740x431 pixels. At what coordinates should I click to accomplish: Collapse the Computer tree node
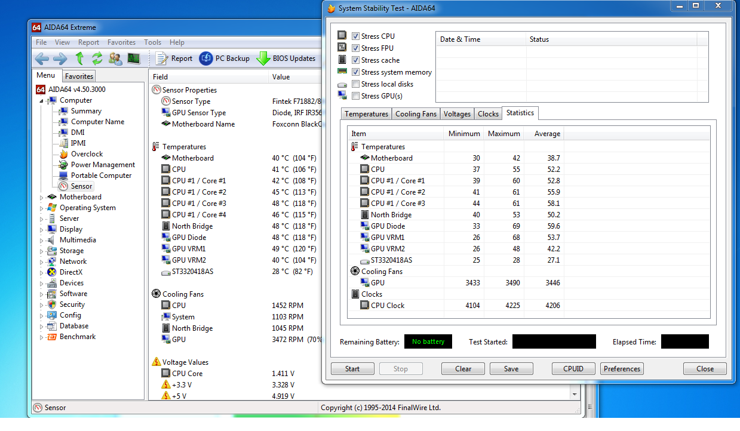coord(42,100)
